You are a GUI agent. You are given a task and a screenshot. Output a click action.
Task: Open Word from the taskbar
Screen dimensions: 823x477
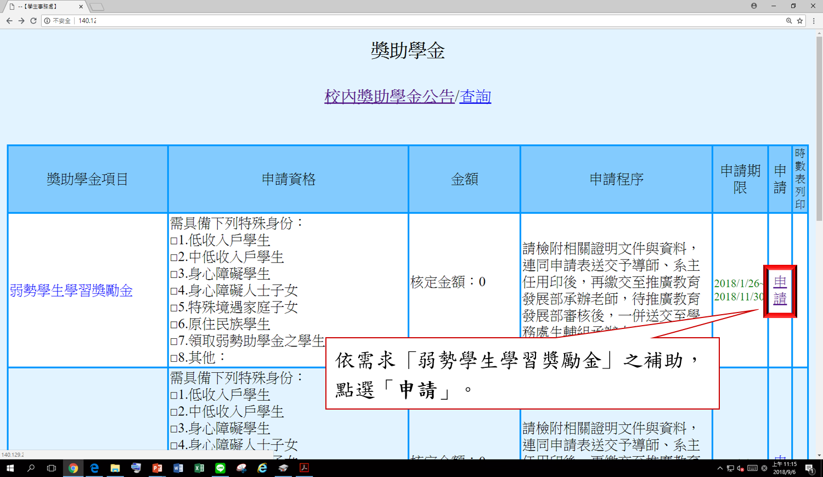click(178, 468)
